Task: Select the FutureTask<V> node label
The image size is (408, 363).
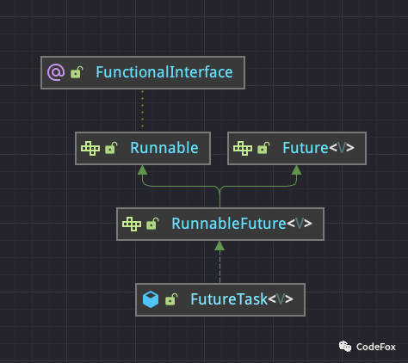Action: [242, 299]
